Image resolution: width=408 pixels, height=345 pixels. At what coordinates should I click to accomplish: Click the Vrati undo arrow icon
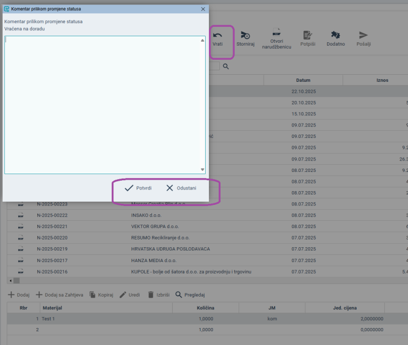click(218, 35)
